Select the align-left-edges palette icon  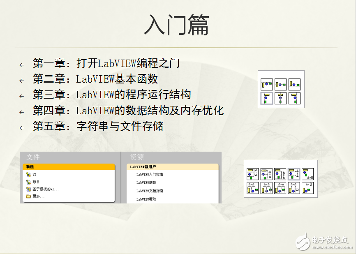(x=267, y=98)
